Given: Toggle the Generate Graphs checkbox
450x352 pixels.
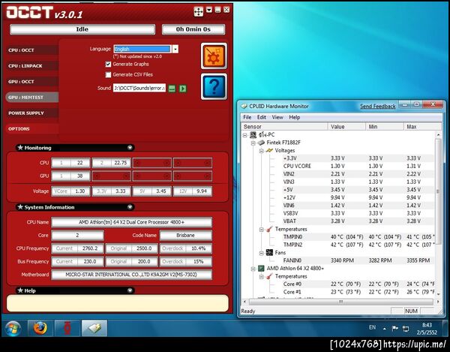Looking at the screenshot, I should coord(108,65).
